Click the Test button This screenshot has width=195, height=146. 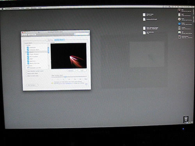(82, 70)
